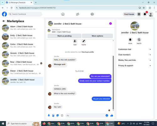Click the 'What is the cost monthly?' message
Screen dimensions: 157x126
pos(64,94)
